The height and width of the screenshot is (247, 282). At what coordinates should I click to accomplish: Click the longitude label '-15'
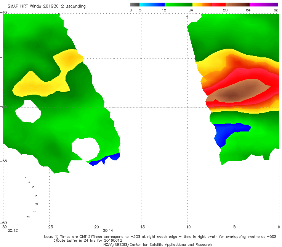tap(141, 227)
